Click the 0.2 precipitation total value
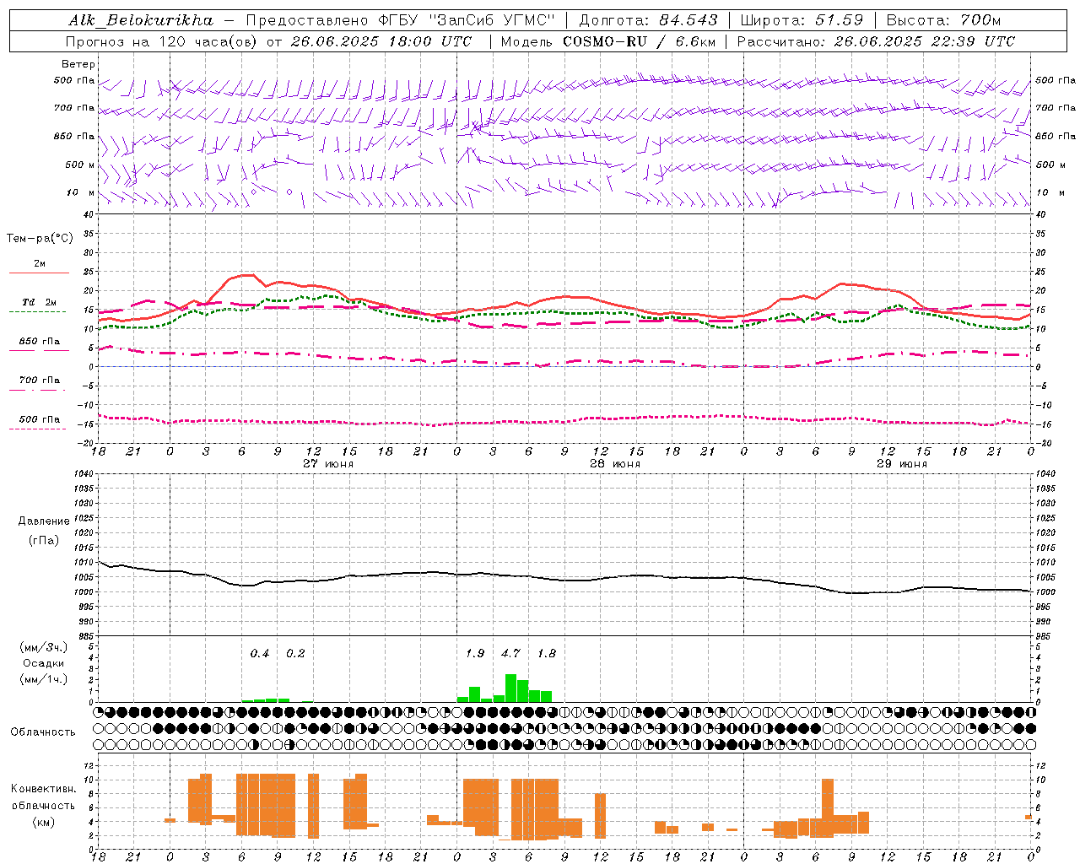Image resolution: width=1080 pixels, height=864 pixels. pos(295,653)
